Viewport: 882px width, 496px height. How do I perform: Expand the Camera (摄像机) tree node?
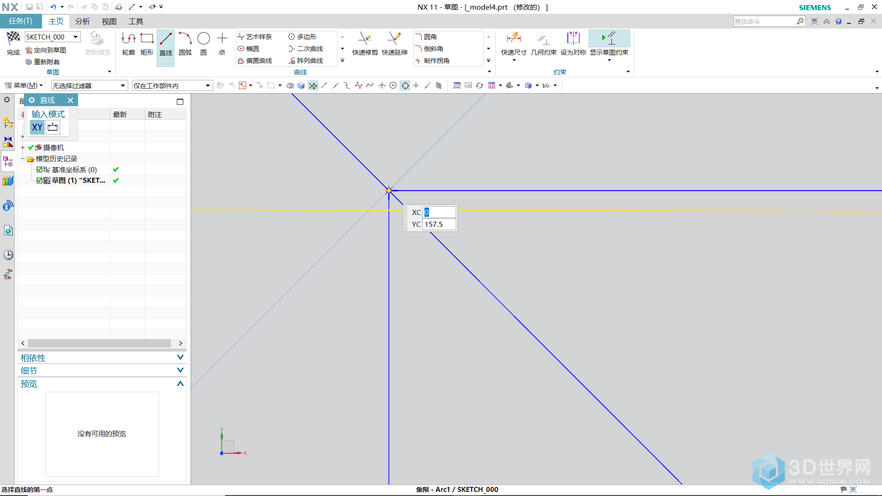pos(23,147)
